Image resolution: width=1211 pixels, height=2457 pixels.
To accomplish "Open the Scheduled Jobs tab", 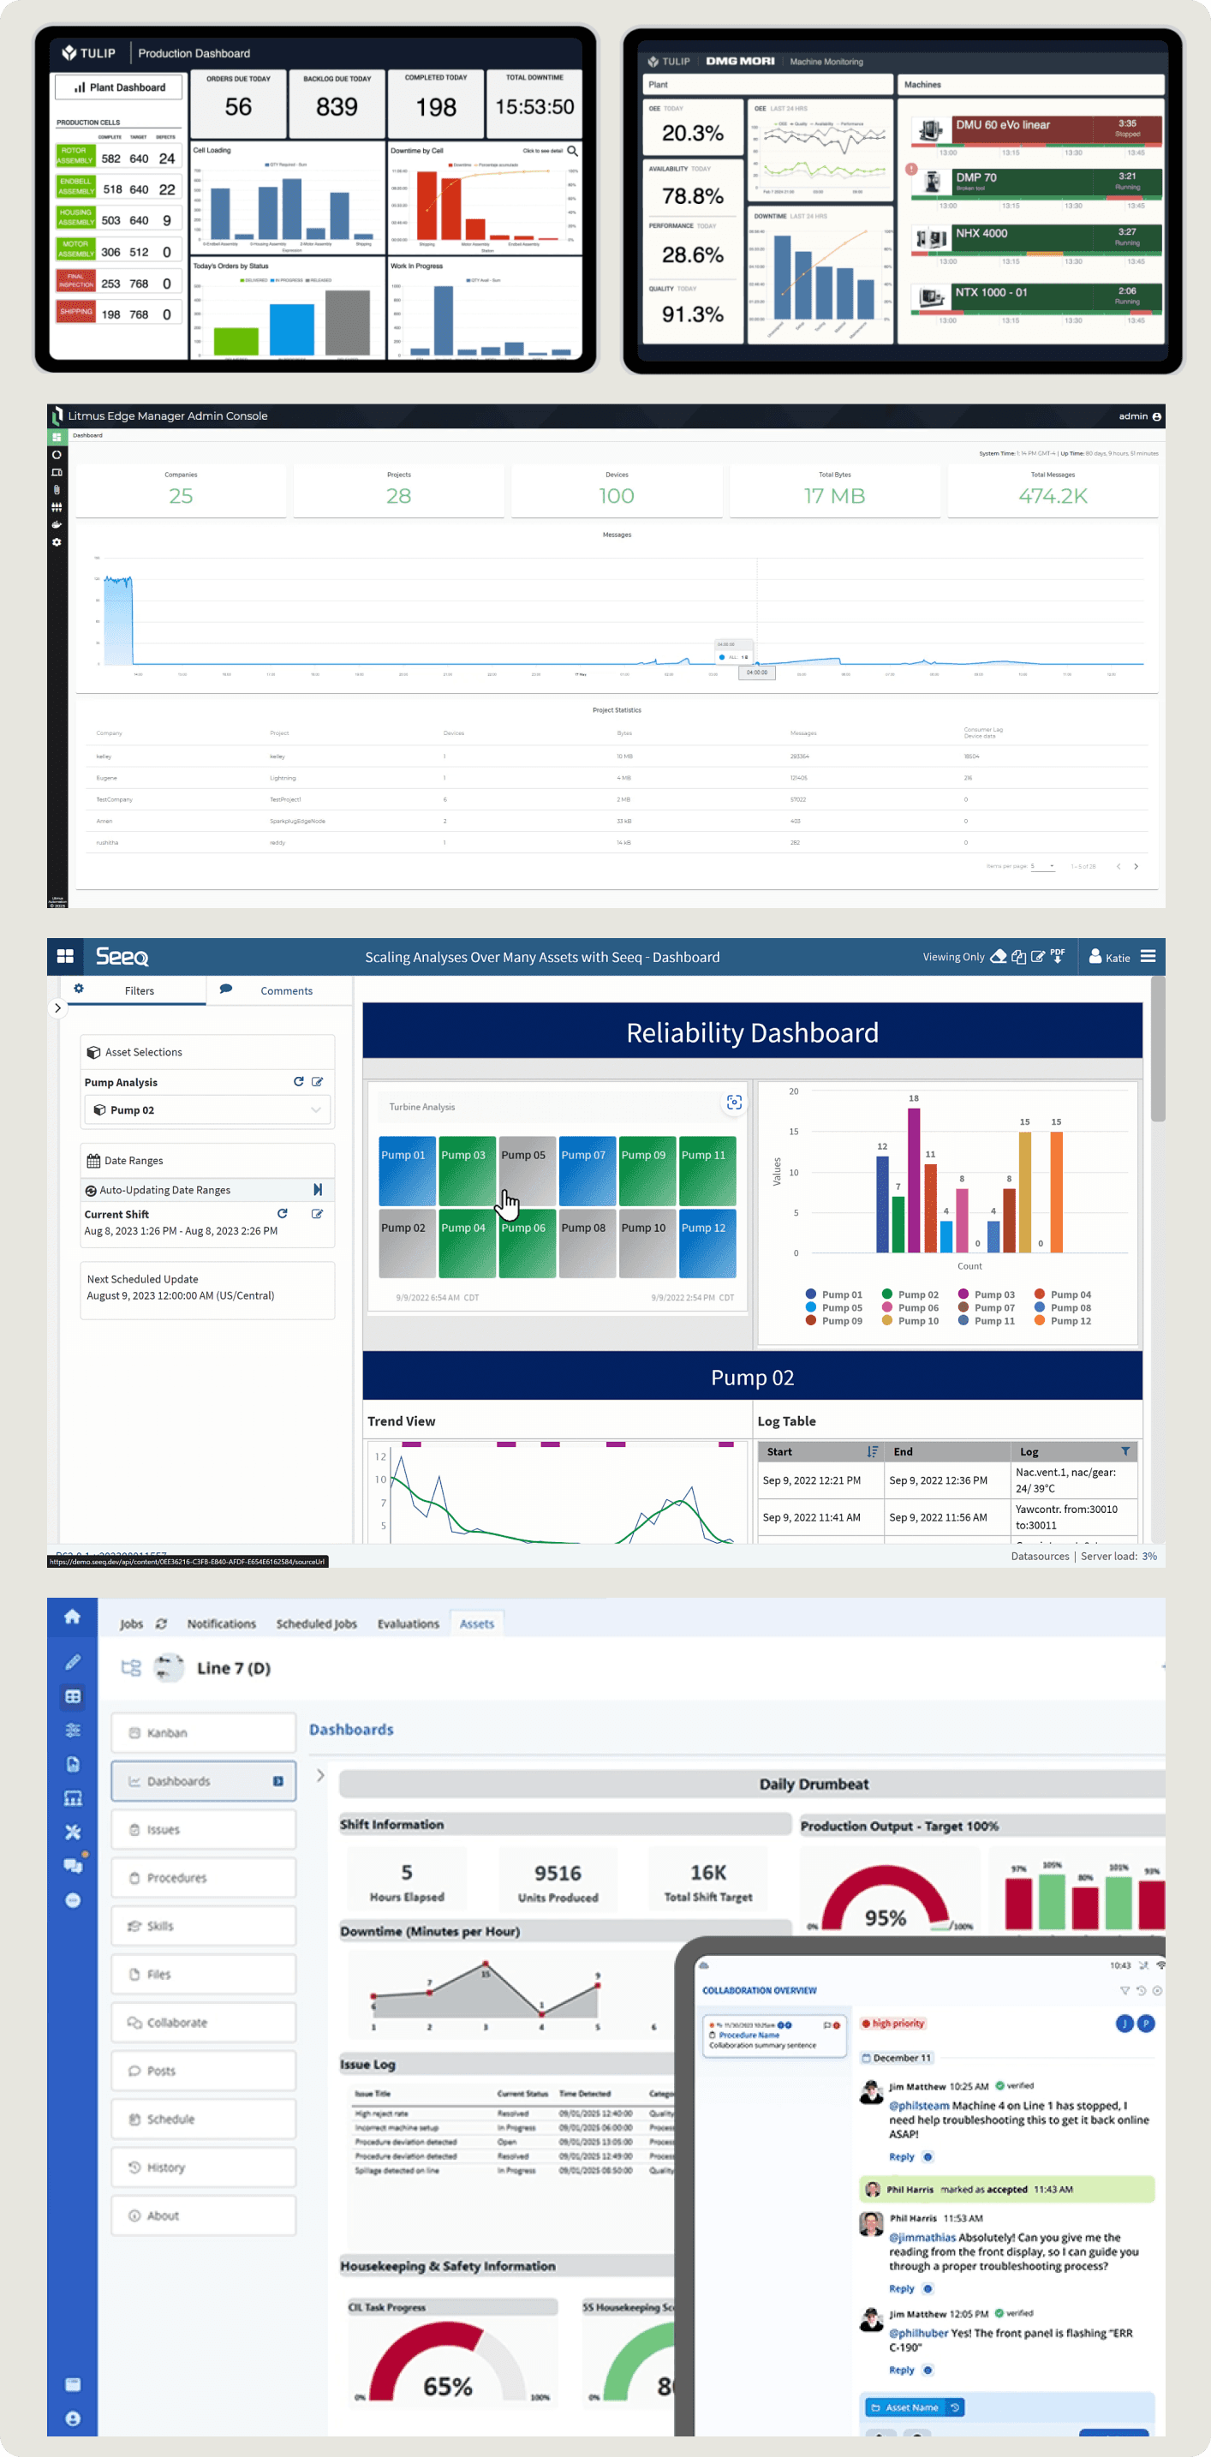I will [317, 1623].
